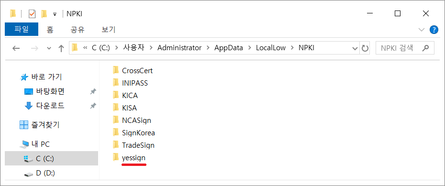Go forward with the right arrow

34,48
